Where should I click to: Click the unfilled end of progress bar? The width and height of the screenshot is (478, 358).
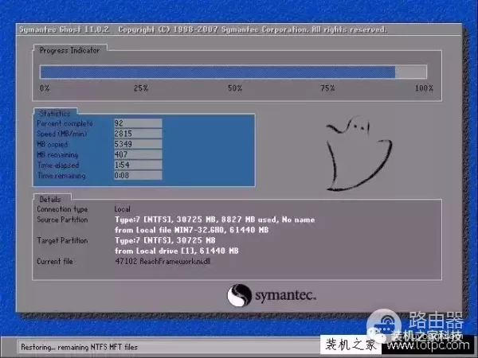click(411, 72)
